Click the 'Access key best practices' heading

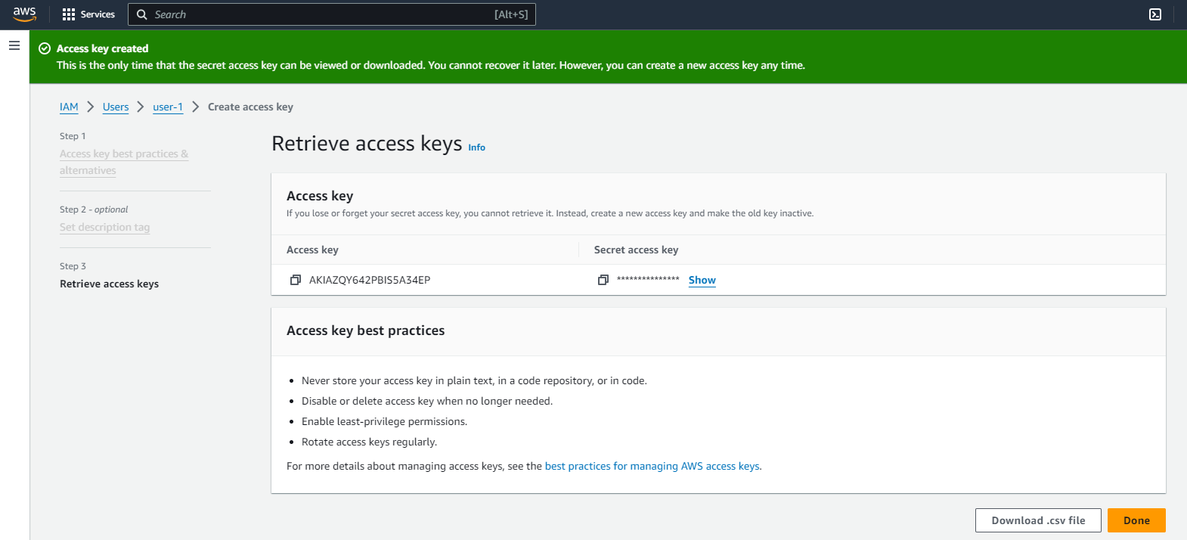point(365,331)
